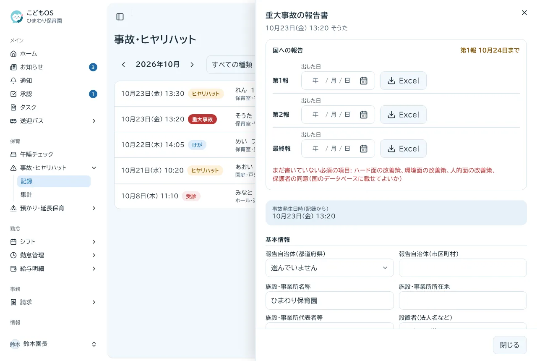Expand the シフト menu
Viewport: 537px width, 361px height.
click(54, 242)
